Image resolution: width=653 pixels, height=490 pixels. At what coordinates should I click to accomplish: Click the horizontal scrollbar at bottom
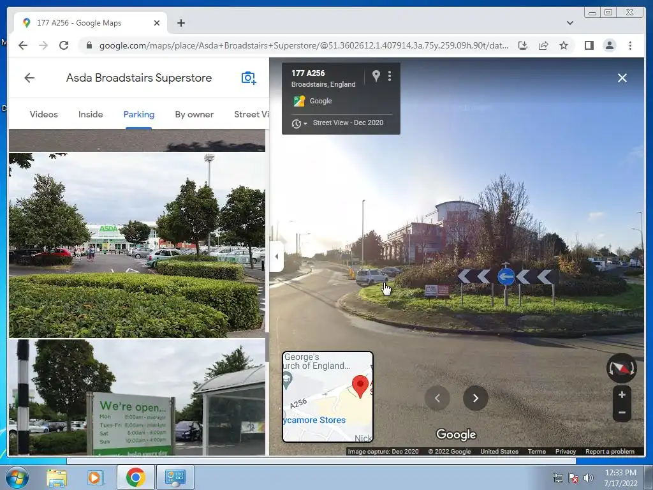[x=321, y=461]
